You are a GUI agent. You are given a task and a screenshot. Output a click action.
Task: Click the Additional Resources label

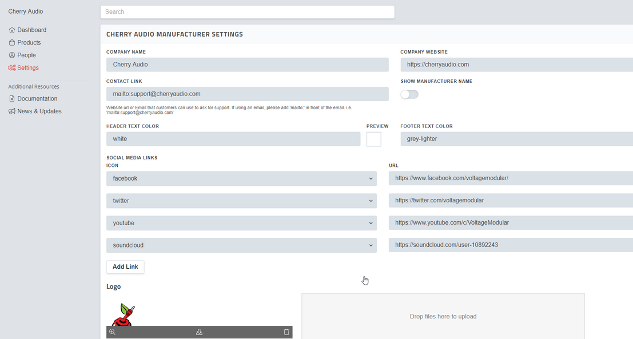coord(34,86)
